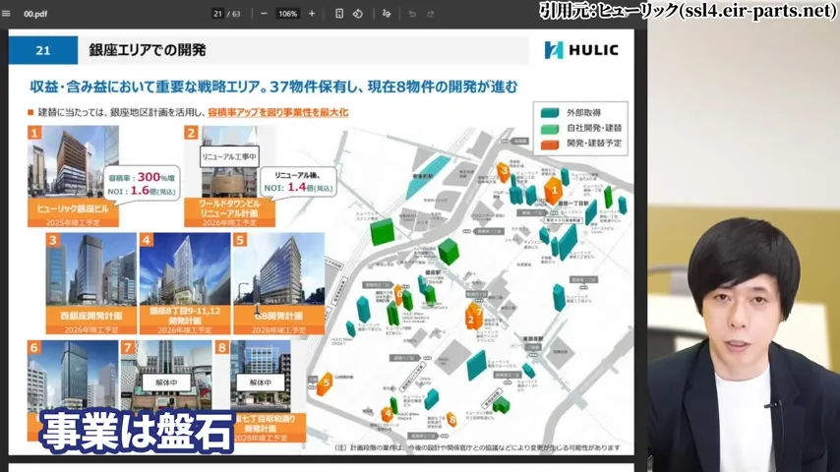
Task: Click the ヒューリック銀座ビル photo numbered 1
Action: [x=74, y=162]
